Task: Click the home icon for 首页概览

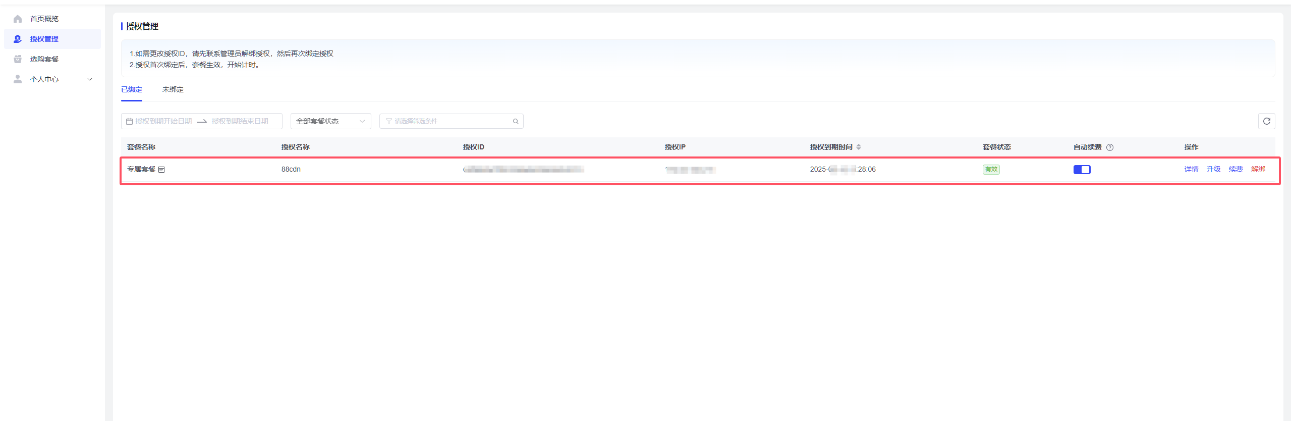Action: click(18, 19)
